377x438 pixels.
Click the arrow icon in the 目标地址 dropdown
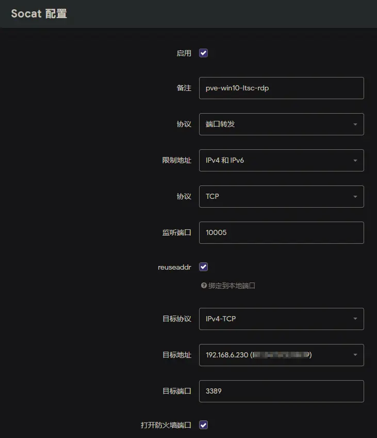(x=355, y=355)
